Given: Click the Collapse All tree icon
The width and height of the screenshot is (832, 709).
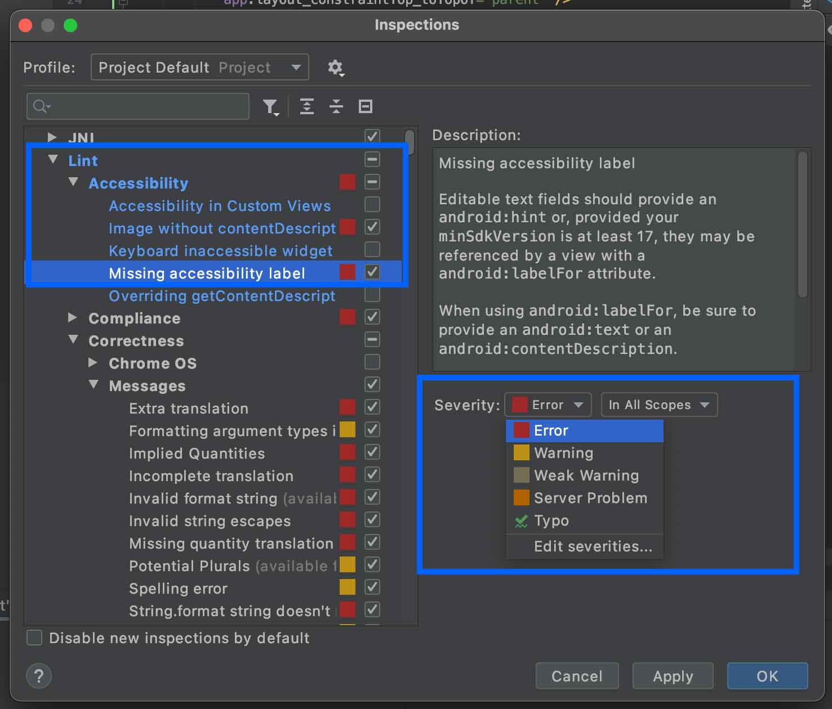Looking at the screenshot, I should point(336,106).
